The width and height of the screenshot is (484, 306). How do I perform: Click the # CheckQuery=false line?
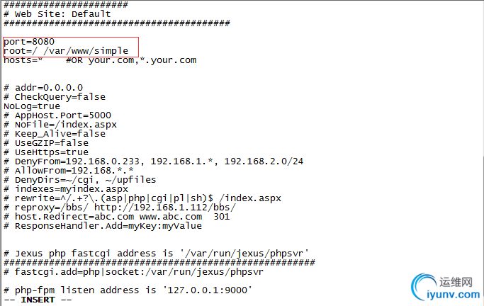55,97
